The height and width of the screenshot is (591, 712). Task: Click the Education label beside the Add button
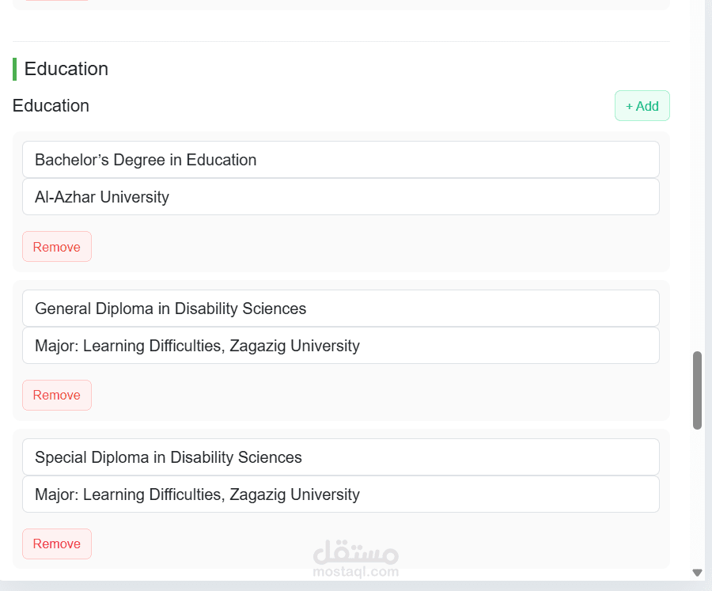pyautogui.click(x=51, y=106)
